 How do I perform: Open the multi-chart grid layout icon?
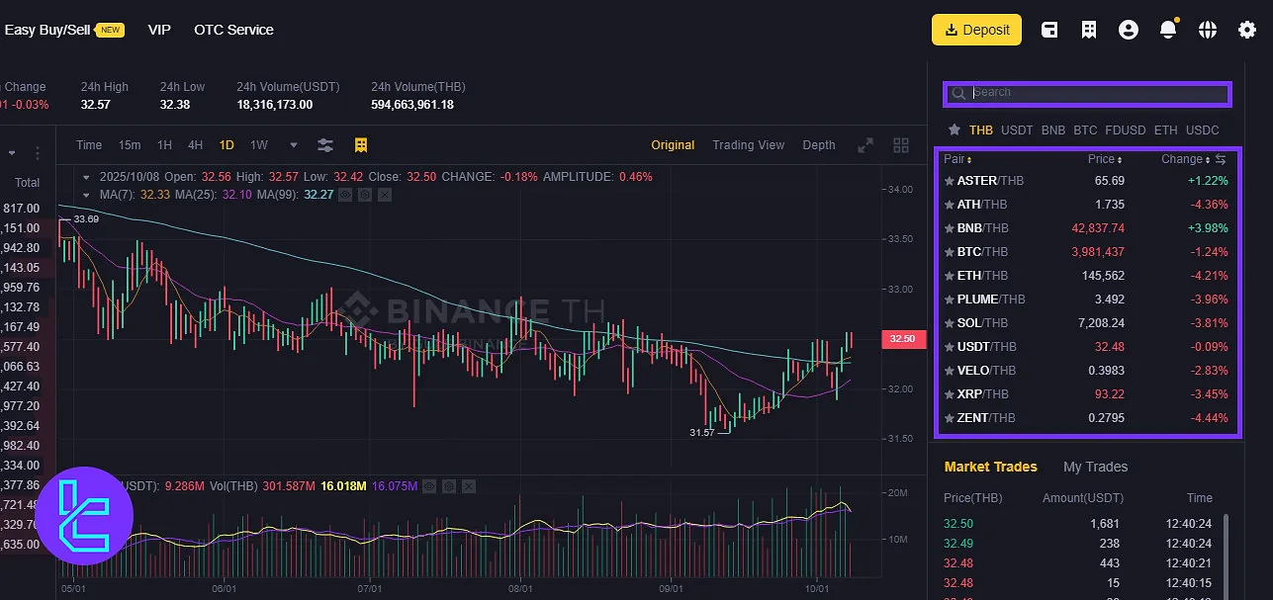901,145
